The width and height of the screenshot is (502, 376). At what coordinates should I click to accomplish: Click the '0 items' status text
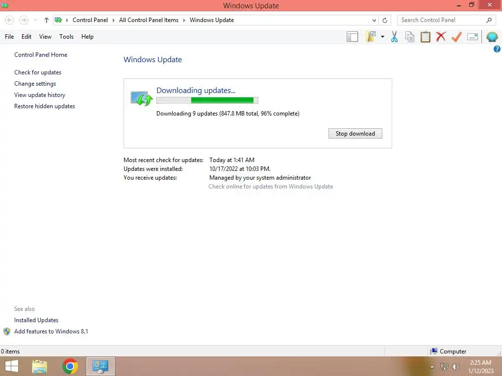[10, 352]
